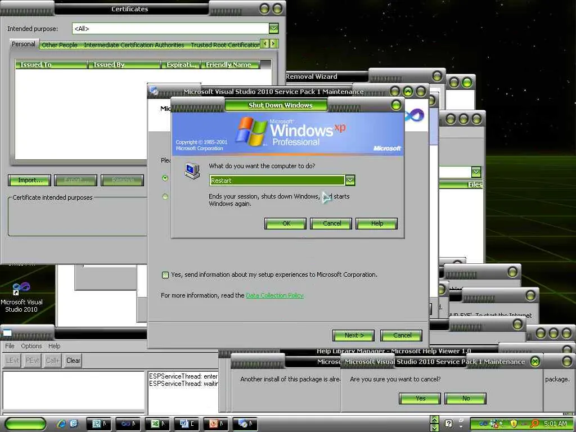576x432 pixels.
Task: Focus Help Library Manager window title
Action: pyautogui.click(x=394, y=351)
